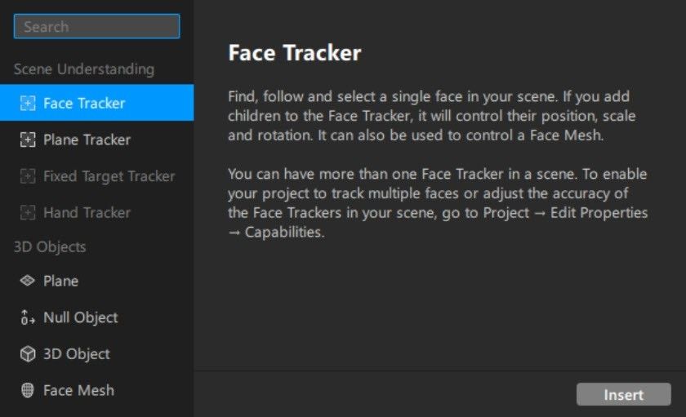Insert the selected Face Tracker
The width and height of the screenshot is (686, 417).
click(x=623, y=394)
